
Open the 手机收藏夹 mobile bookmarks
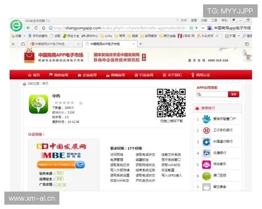click(x=38, y=36)
